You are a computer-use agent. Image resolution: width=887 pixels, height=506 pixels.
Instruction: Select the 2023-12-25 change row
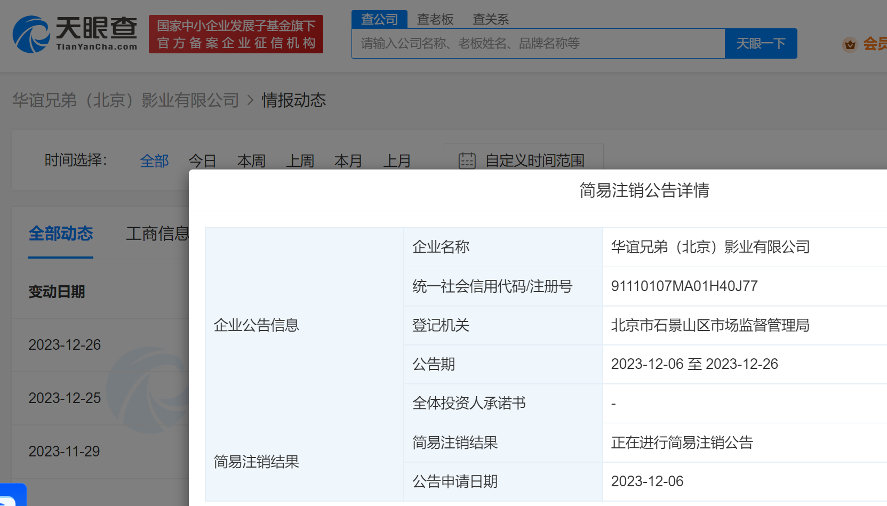100,398
